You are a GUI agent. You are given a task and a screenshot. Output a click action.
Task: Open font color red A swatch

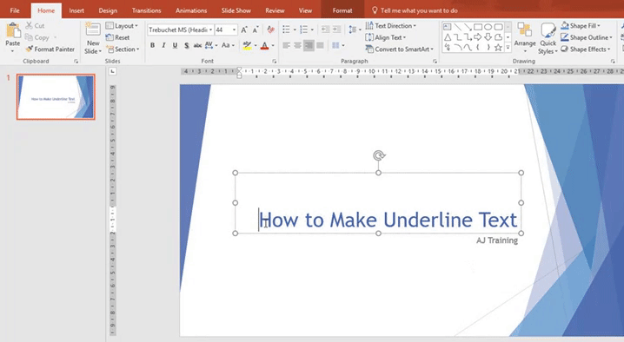tap(265, 46)
